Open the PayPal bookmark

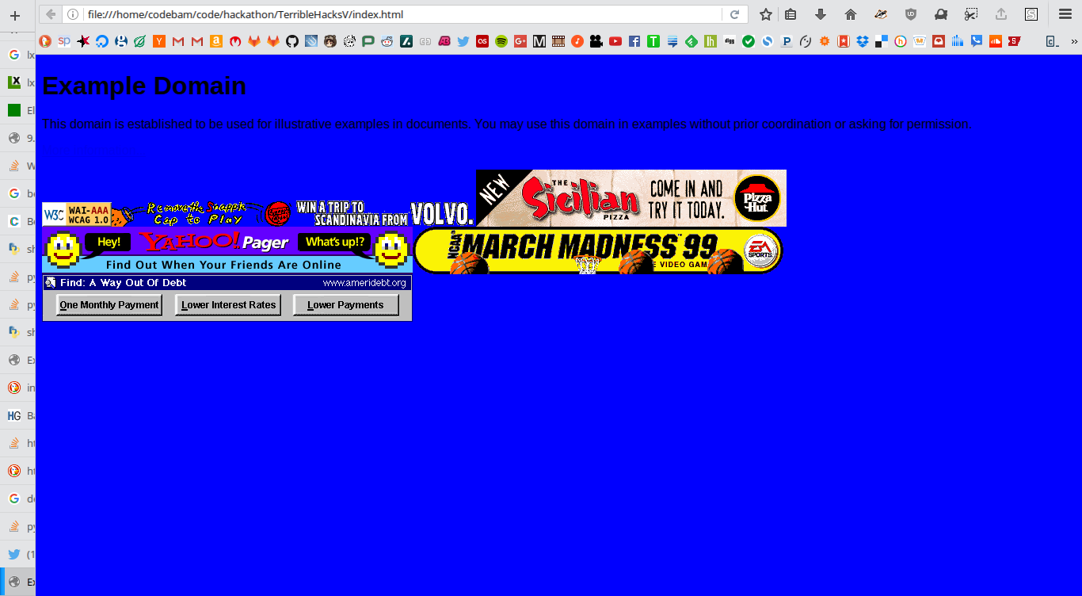[x=787, y=41]
